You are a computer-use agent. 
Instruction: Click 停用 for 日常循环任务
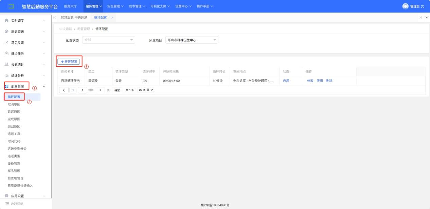coord(320,81)
